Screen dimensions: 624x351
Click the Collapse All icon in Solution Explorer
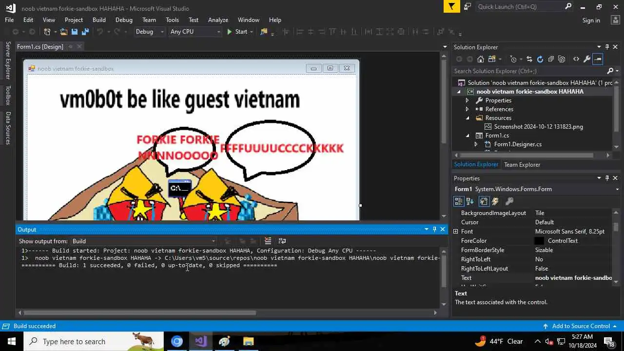point(551,59)
